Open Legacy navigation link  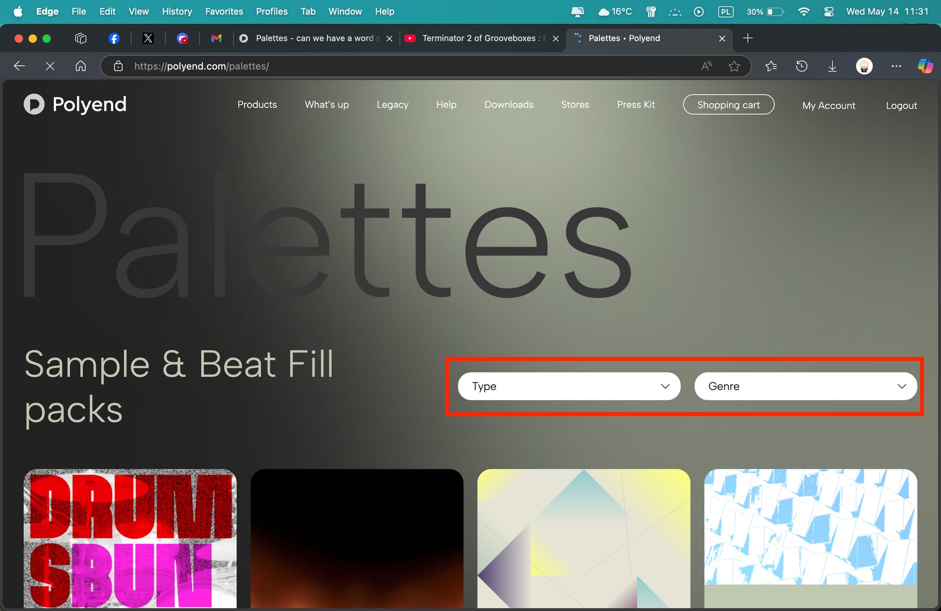[393, 104]
